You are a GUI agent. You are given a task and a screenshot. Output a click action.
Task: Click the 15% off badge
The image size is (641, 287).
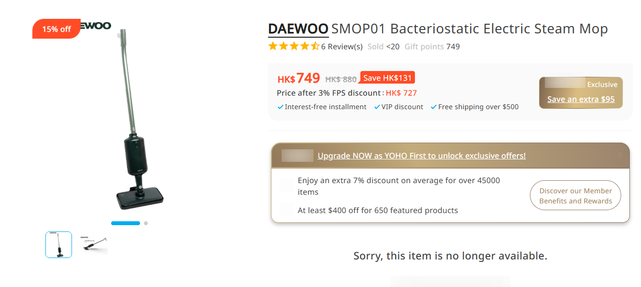tap(56, 29)
